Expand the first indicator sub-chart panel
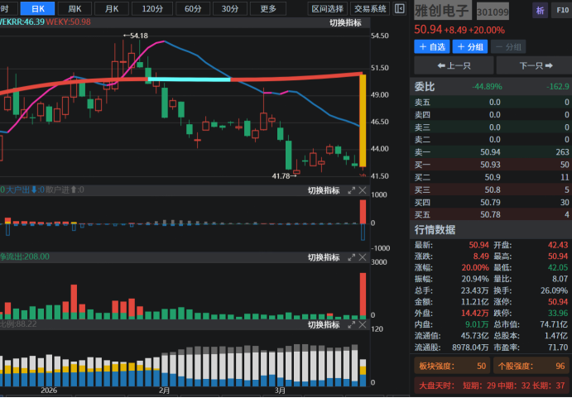 [x=351, y=190]
